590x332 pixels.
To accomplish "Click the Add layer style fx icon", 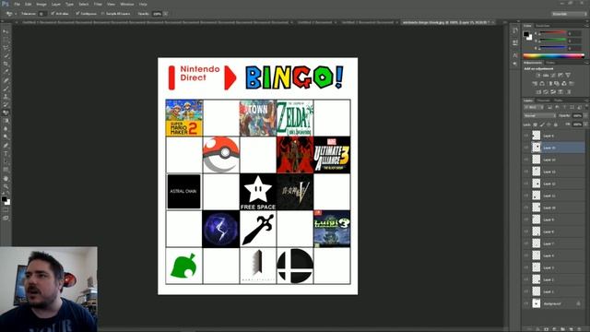I will coord(537,329).
